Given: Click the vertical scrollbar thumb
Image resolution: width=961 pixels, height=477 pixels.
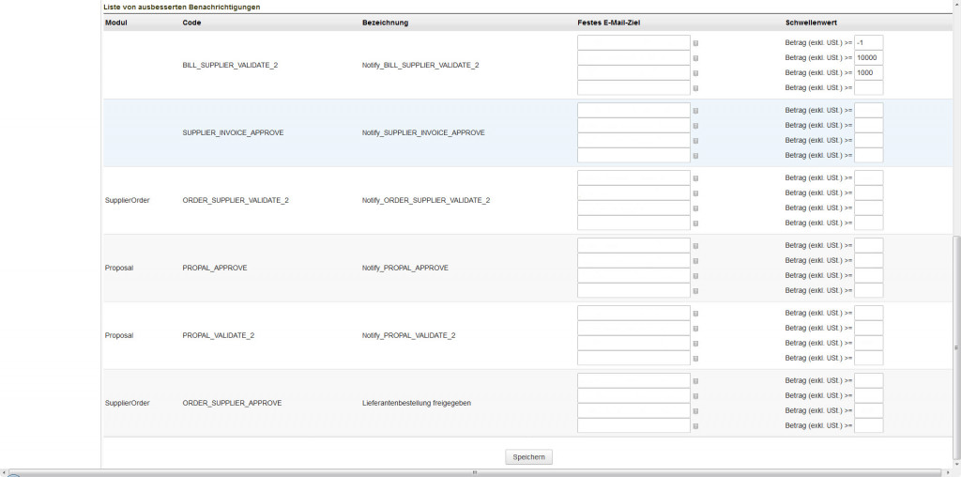Looking at the screenshot, I should point(956,347).
